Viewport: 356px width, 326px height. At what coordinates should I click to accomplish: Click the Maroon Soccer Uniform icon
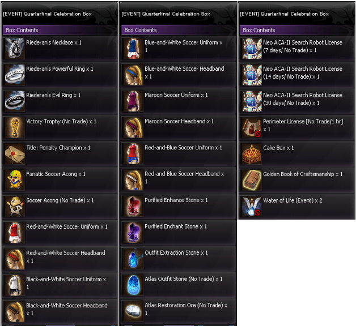click(133, 101)
